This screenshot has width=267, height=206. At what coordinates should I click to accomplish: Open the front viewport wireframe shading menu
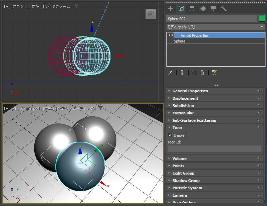57,6
